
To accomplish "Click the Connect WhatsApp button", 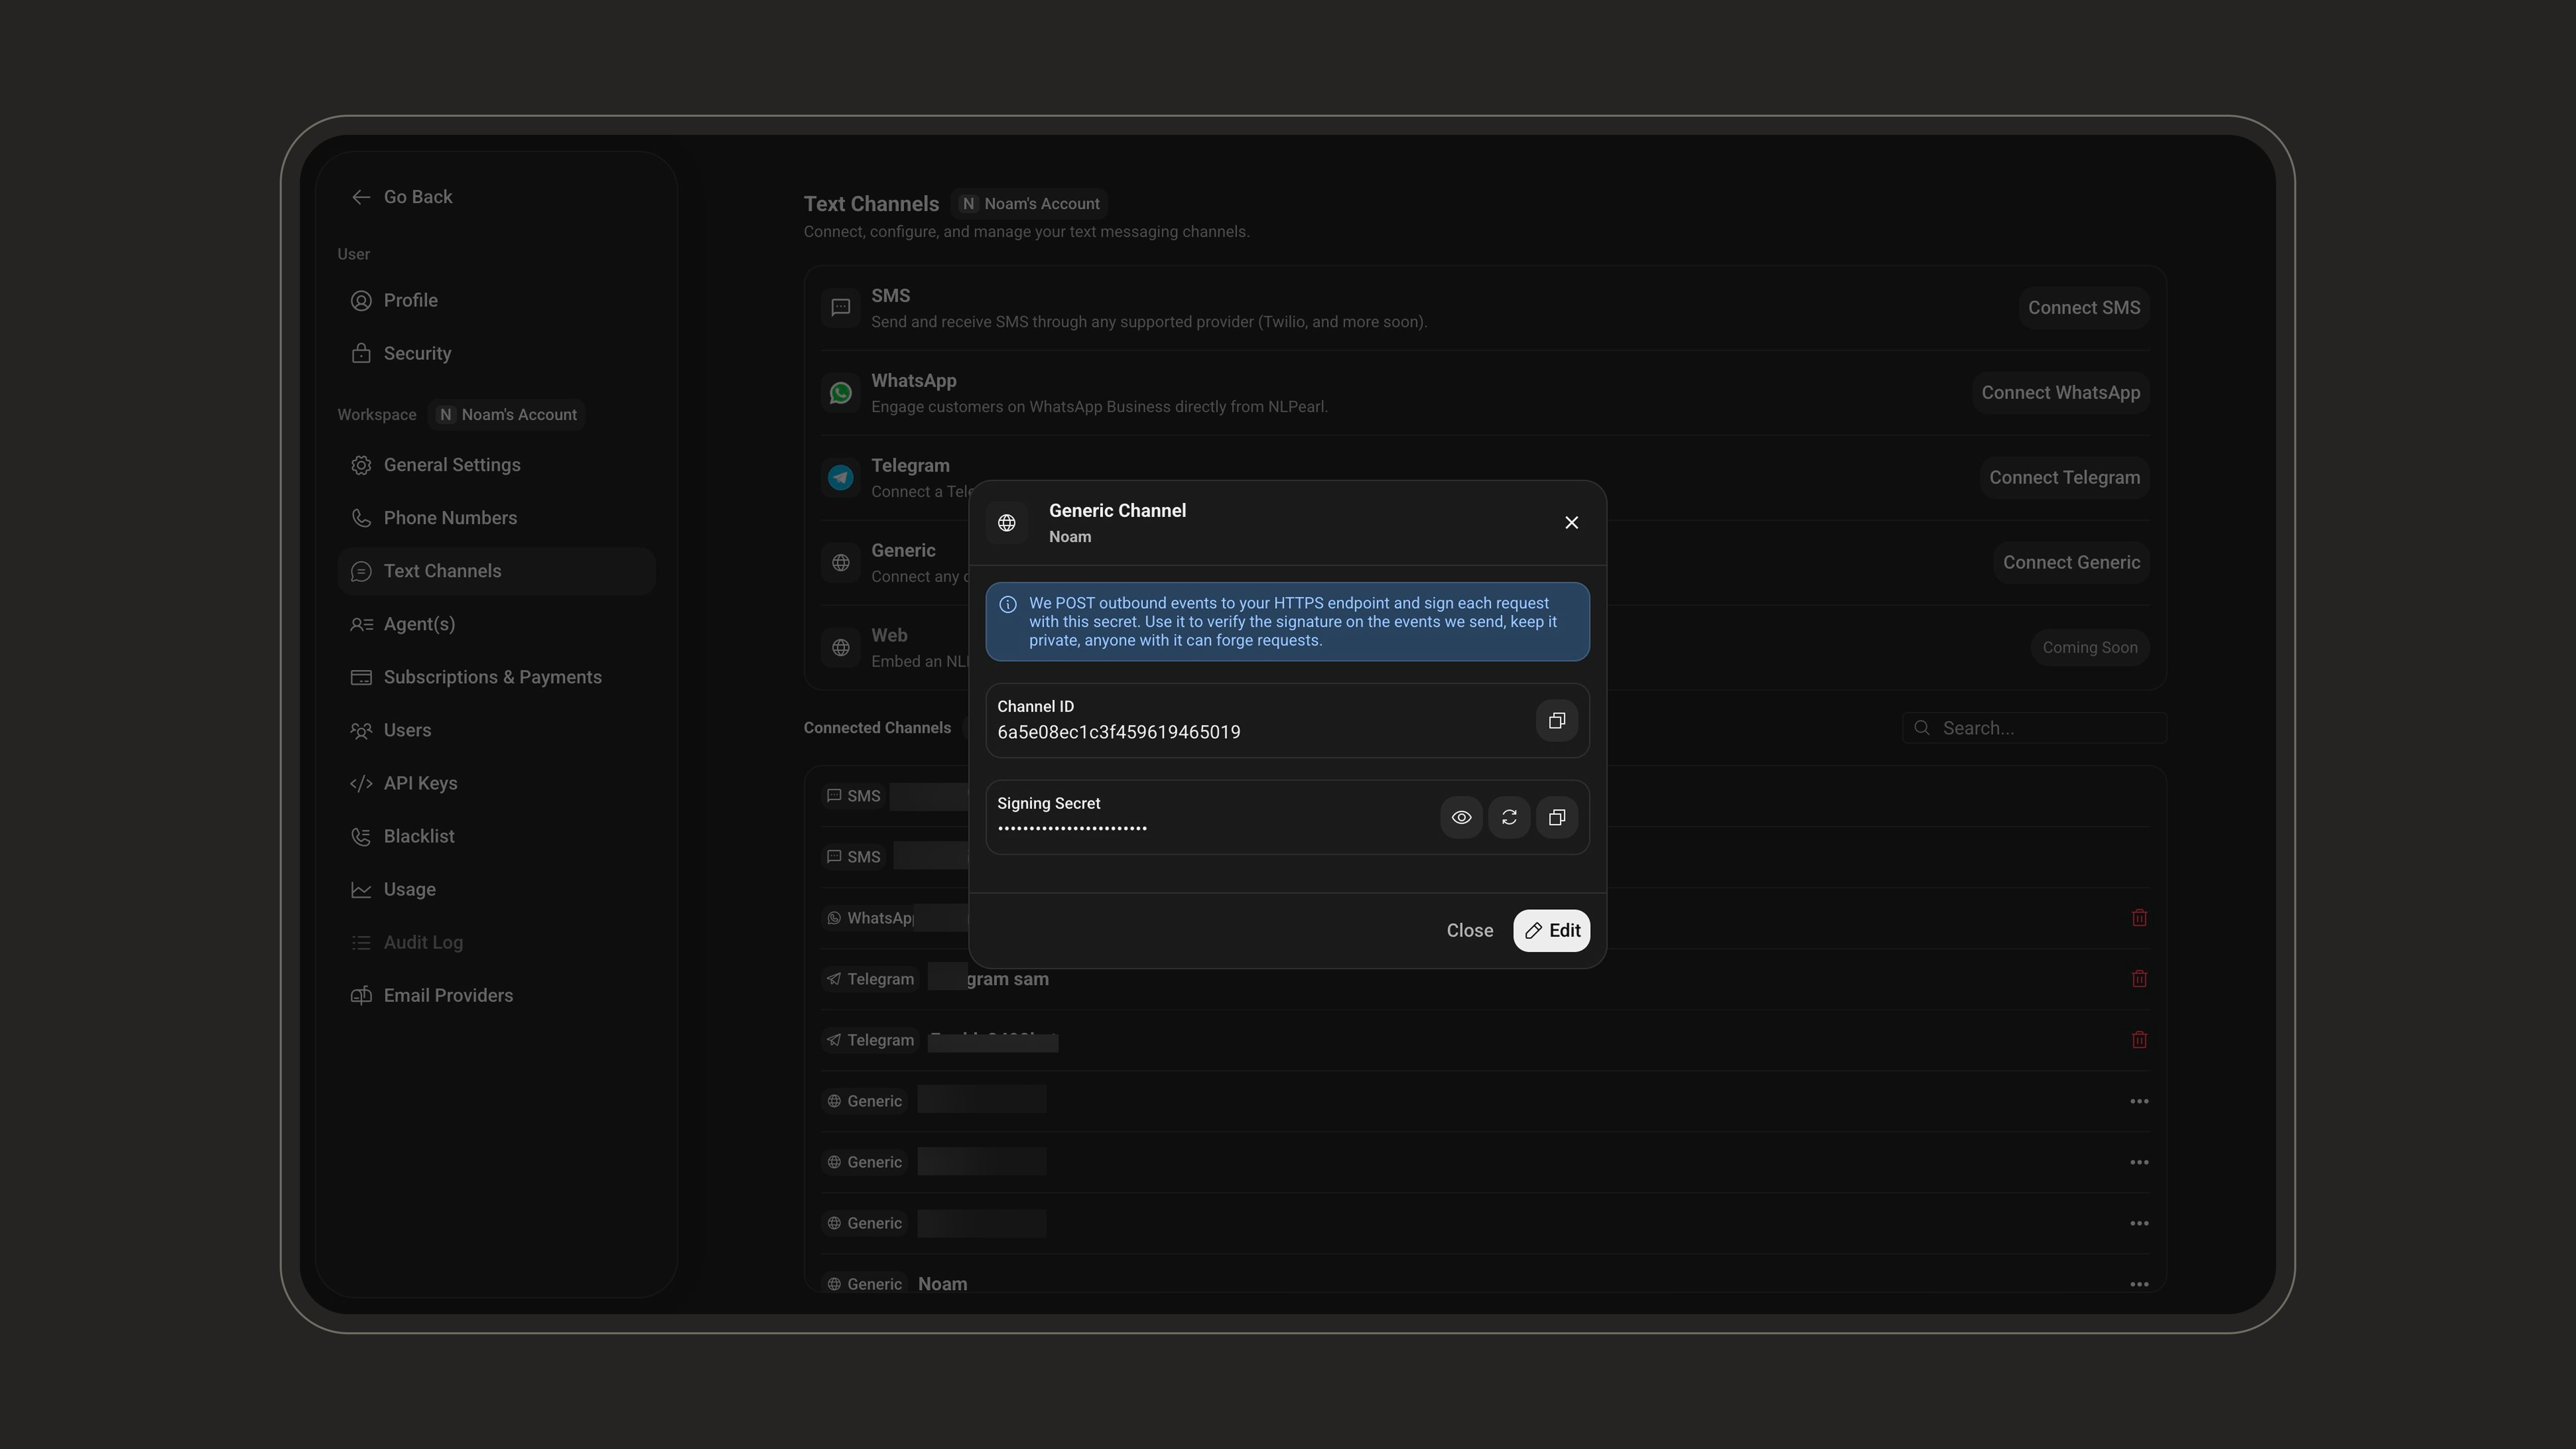I will click(x=2060, y=393).
